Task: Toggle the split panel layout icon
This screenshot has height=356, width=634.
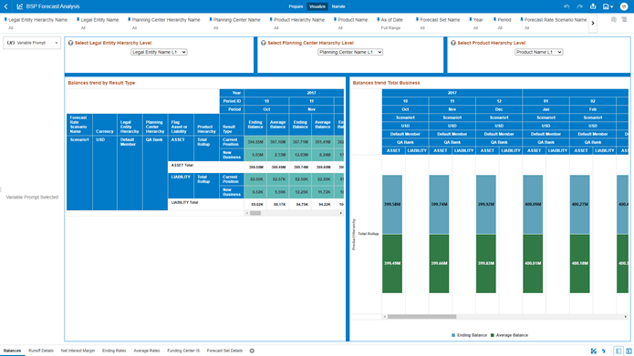Action: [x=629, y=351]
